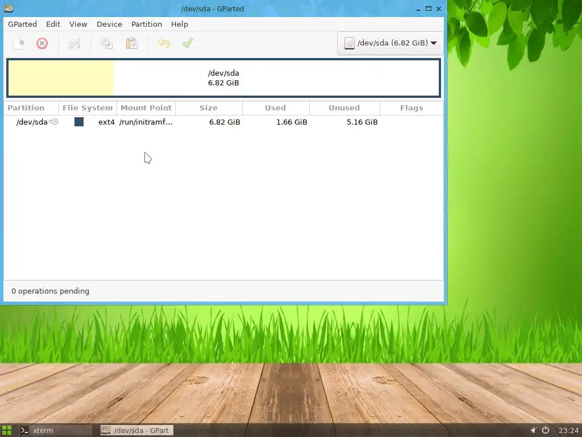Click the File System column header
Screen dimensions: 582x437
click(88, 108)
